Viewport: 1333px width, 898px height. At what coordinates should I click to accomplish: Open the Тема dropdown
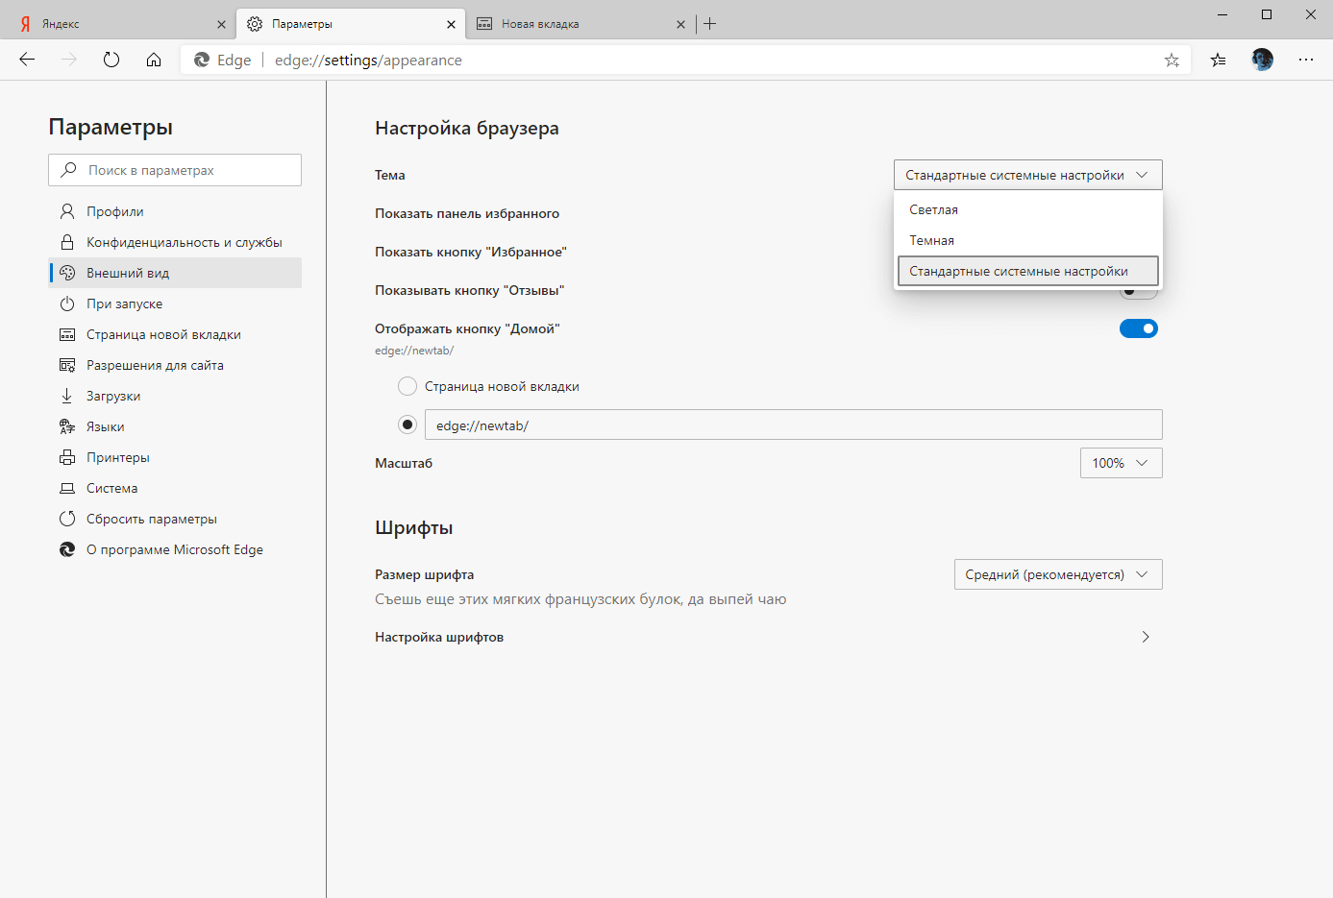(x=1027, y=175)
